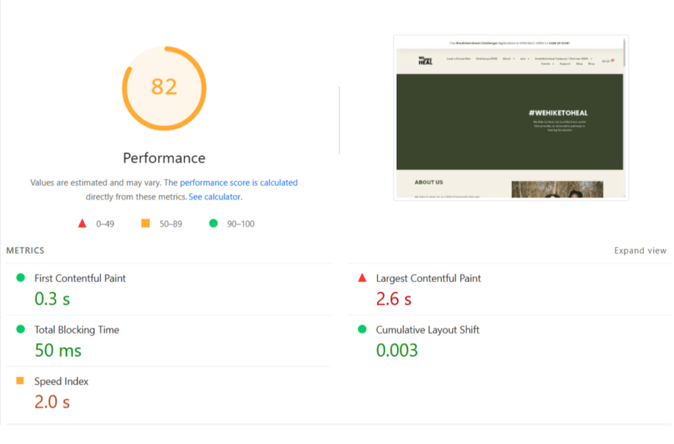Click the red triangle beside Largest Contentful Paint
Image resolution: width=674 pixels, height=444 pixels.
(362, 277)
